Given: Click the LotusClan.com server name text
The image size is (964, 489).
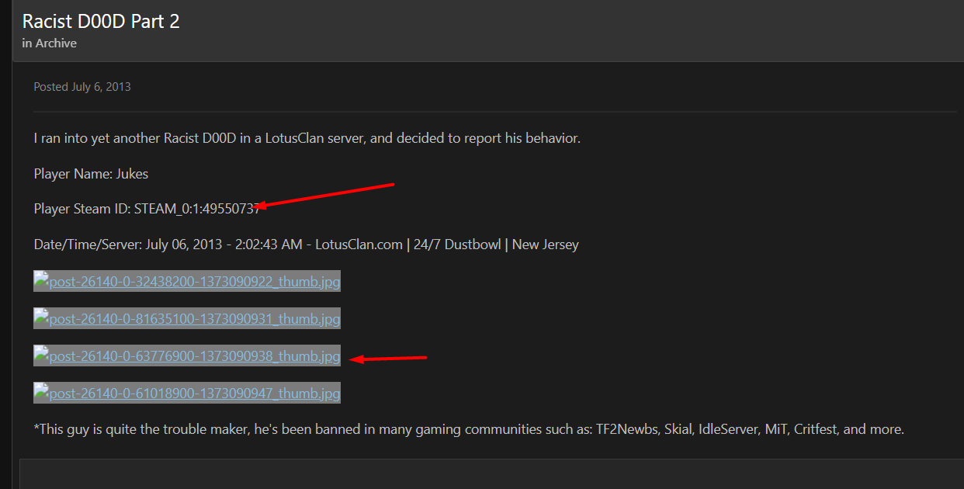Looking at the screenshot, I should (x=358, y=244).
